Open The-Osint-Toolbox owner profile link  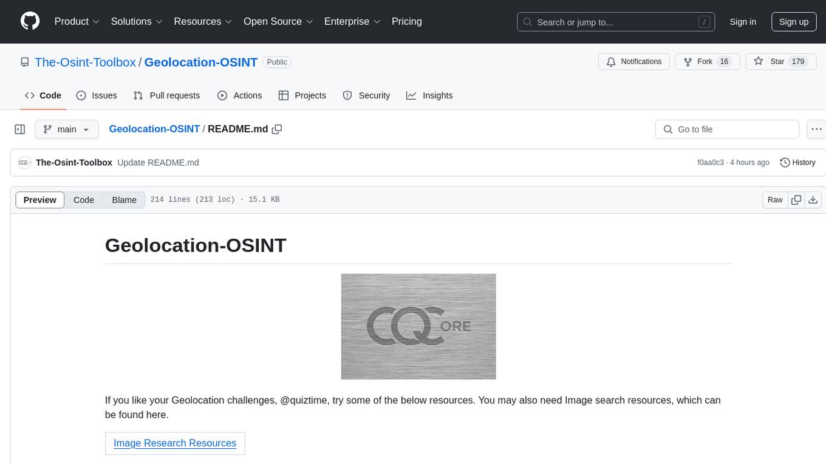pyautogui.click(x=85, y=62)
